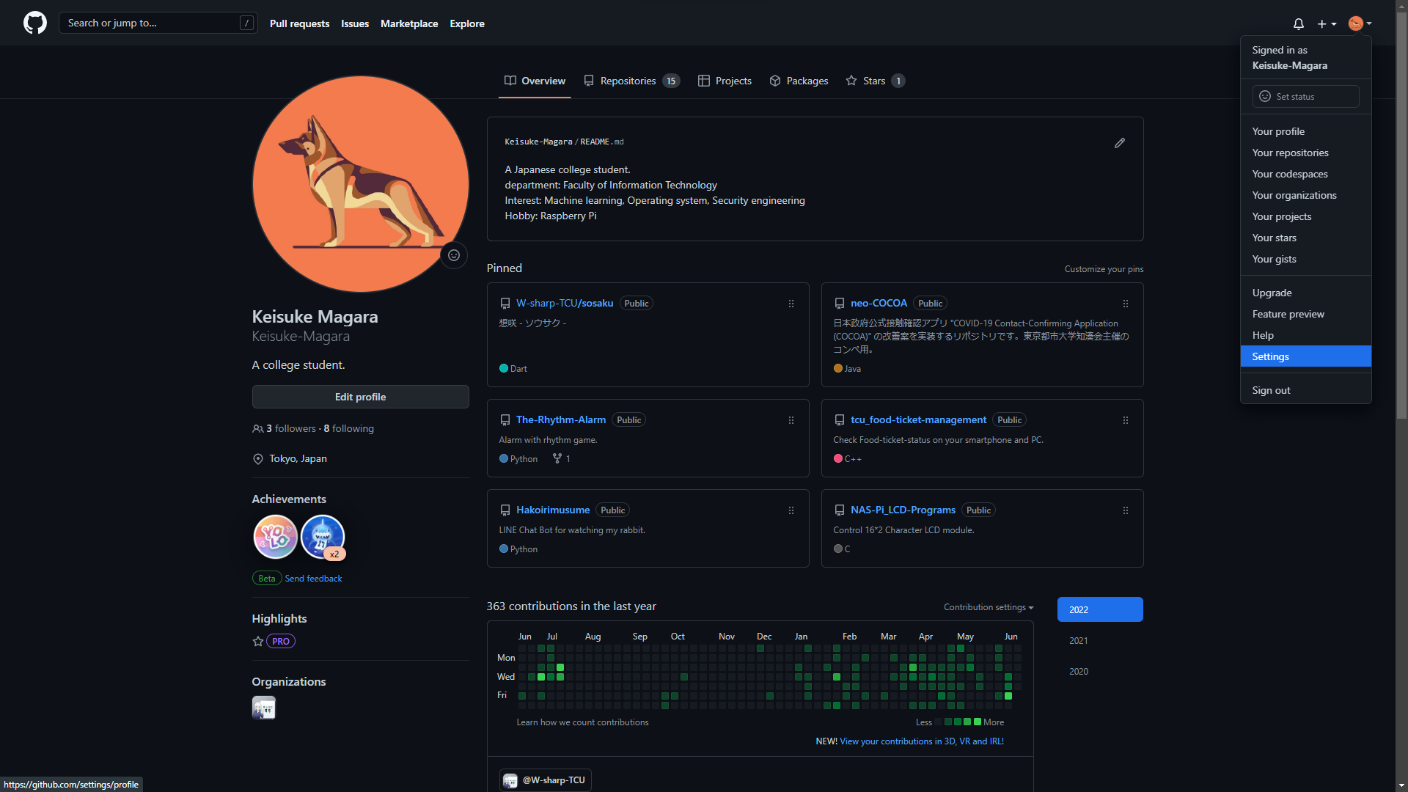The width and height of the screenshot is (1408, 792).
Task: Click the GitHub logo icon
Action: tap(34, 23)
